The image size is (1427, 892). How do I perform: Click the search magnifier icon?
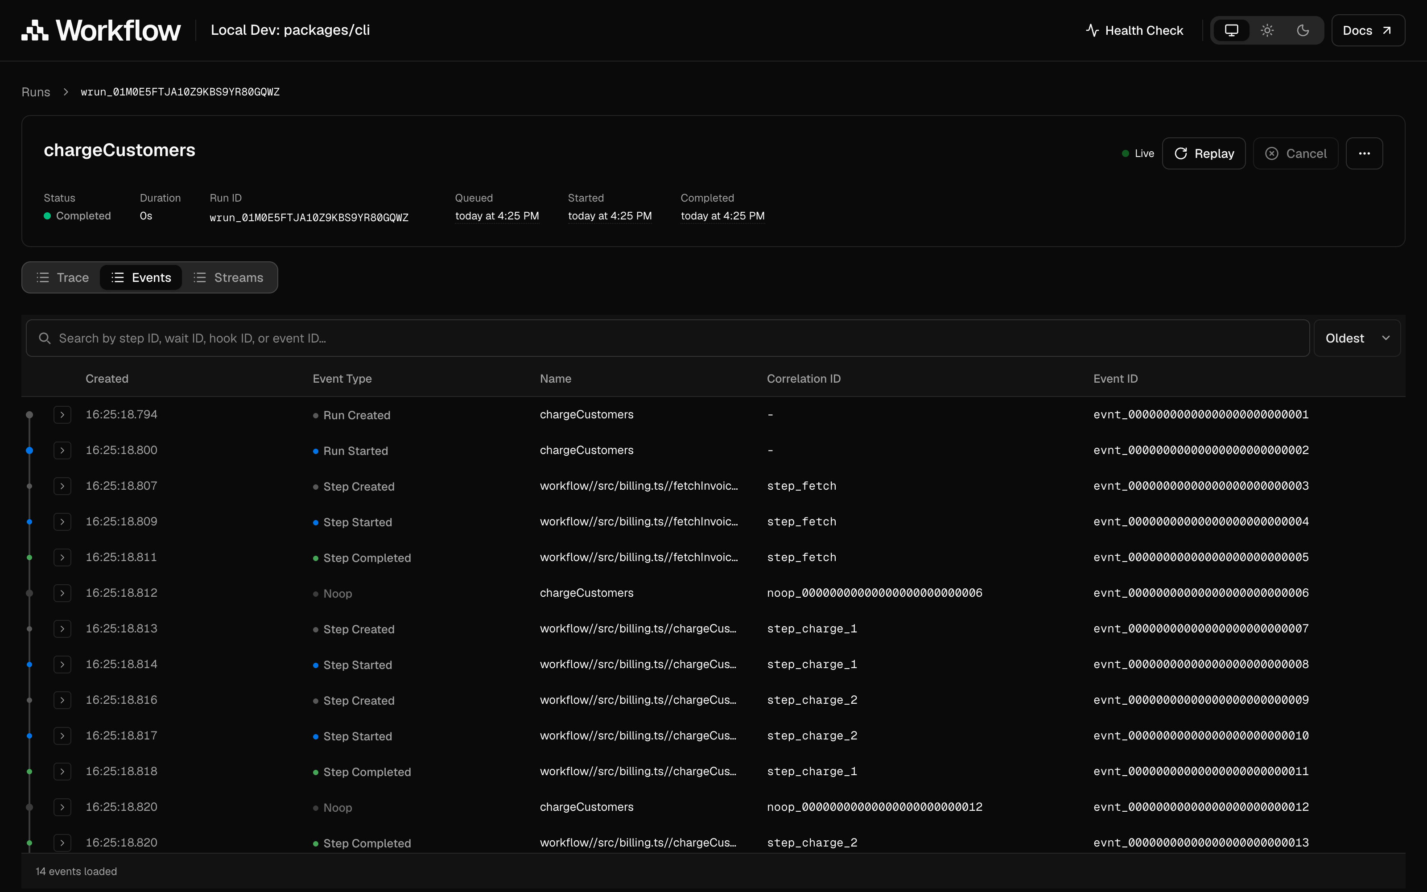[44, 338]
